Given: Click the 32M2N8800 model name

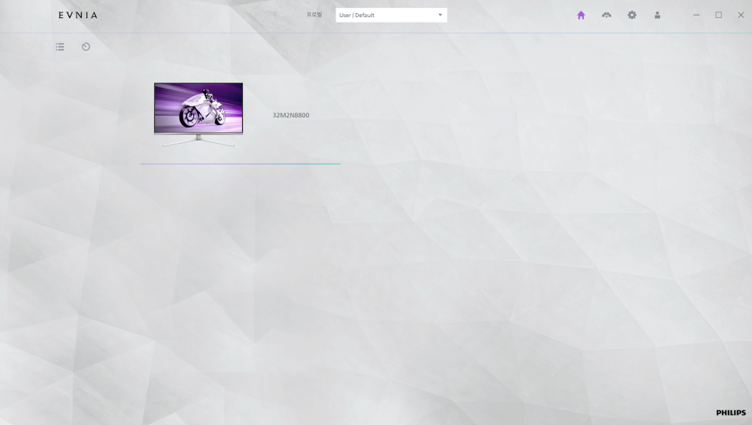Looking at the screenshot, I should (x=290, y=115).
